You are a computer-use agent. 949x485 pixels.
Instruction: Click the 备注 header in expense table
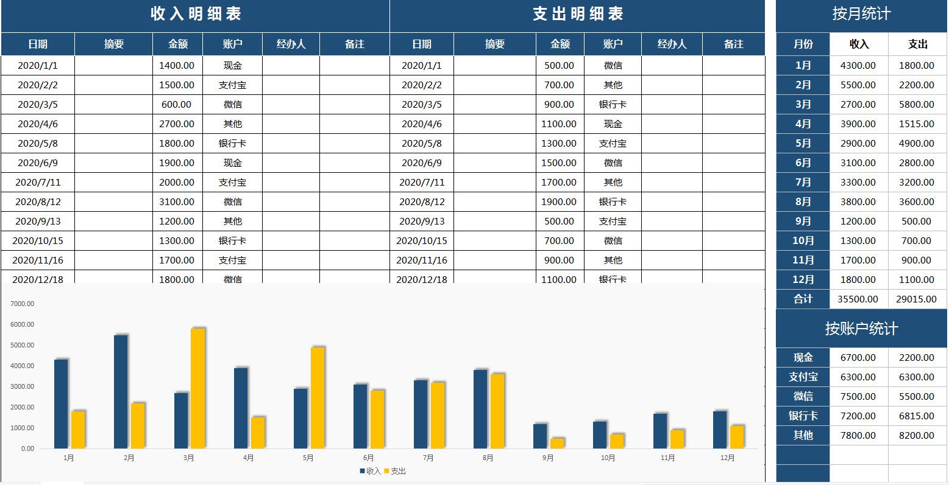734,44
